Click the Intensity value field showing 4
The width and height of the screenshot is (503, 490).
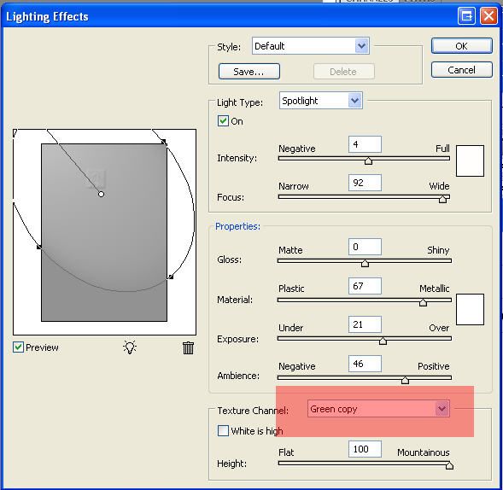click(x=365, y=144)
